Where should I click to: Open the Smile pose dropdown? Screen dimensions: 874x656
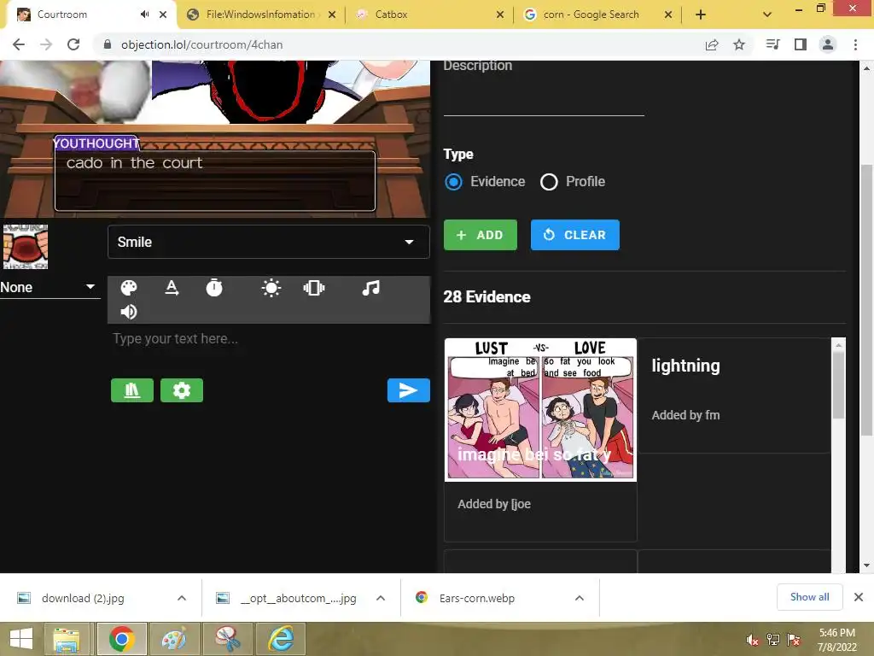[269, 242]
